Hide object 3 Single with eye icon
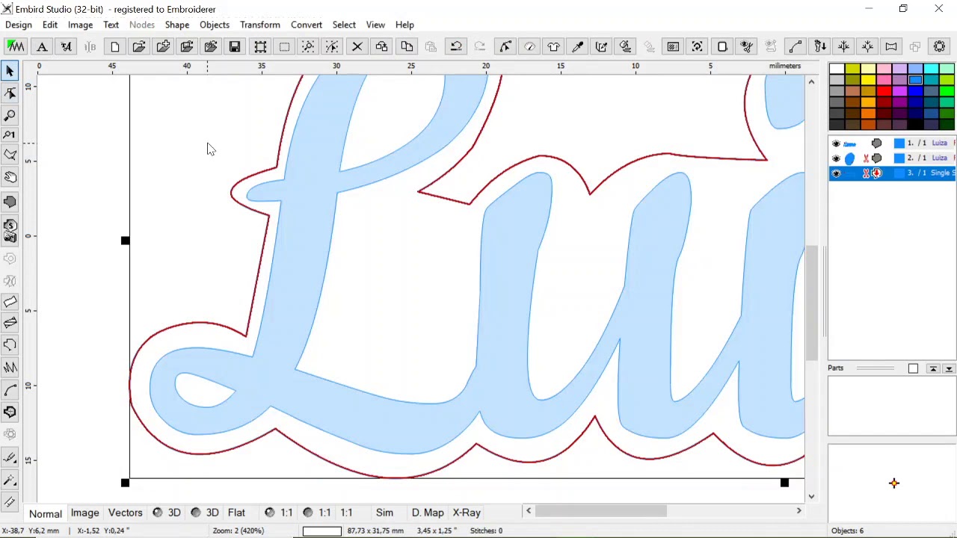The height and width of the screenshot is (538, 957). (836, 173)
